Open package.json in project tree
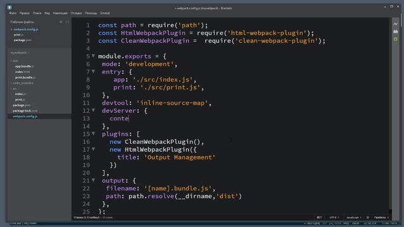The height and width of the screenshot is (227, 404). click(21, 105)
